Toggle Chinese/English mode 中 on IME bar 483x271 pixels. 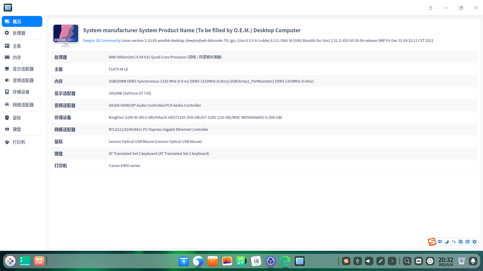pyautogui.click(x=440, y=242)
